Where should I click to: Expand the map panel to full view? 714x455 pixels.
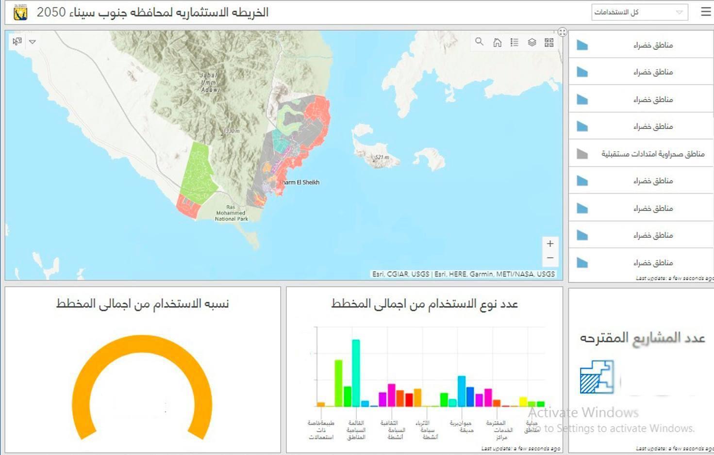(562, 32)
